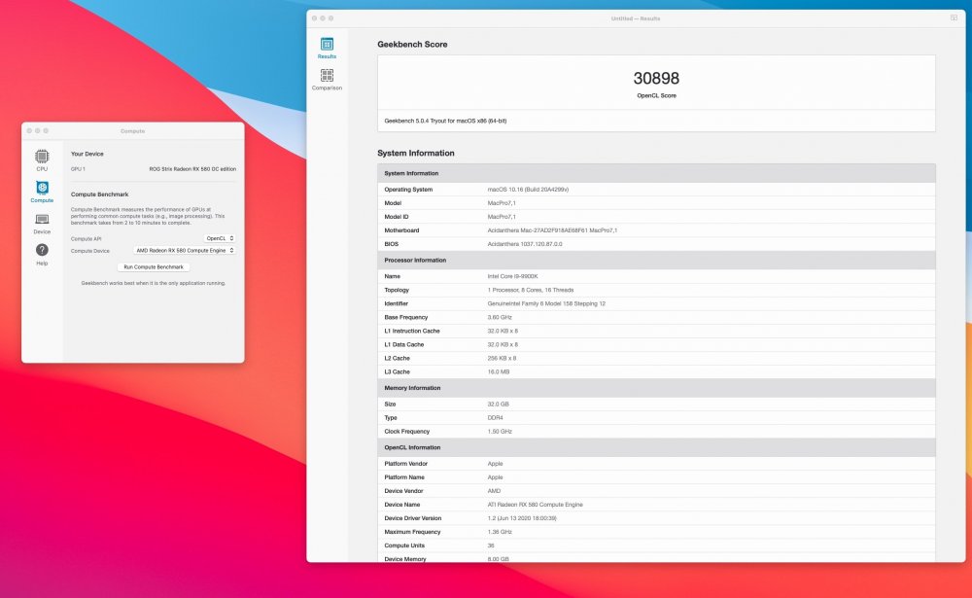This screenshot has width=972, height=598.
Task: Select the Compute icon in sidebar
Action: tap(42, 192)
